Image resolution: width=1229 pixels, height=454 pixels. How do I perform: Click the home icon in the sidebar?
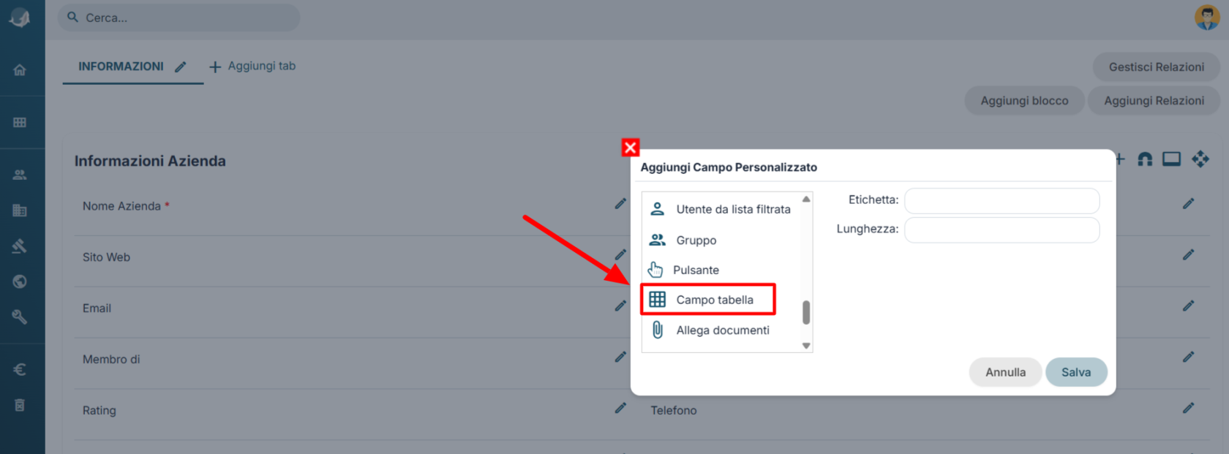click(x=20, y=70)
